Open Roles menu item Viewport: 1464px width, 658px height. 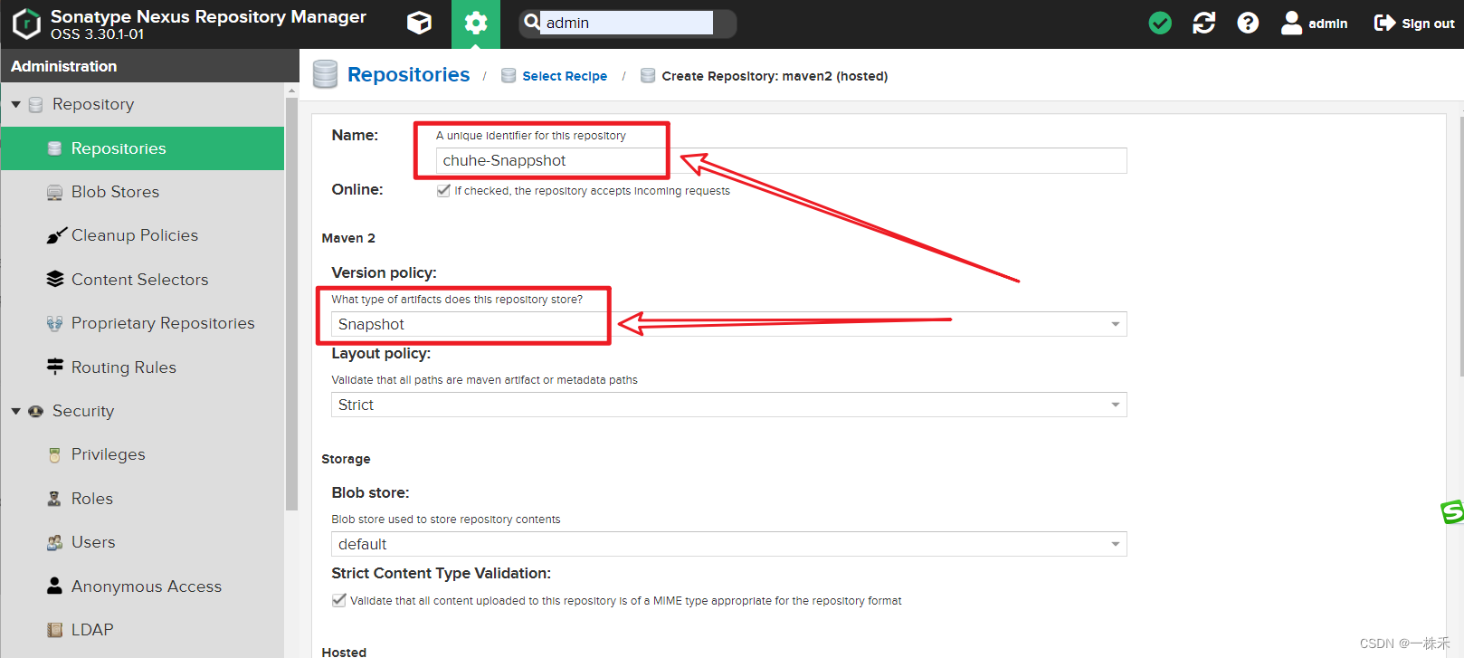click(x=142, y=499)
